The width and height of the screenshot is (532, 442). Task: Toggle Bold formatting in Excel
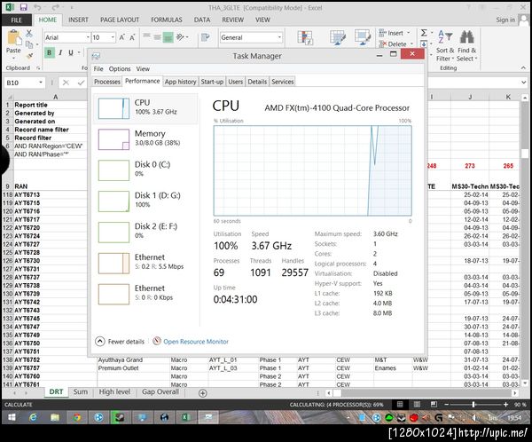pyautogui.click(x=50, y=52)
